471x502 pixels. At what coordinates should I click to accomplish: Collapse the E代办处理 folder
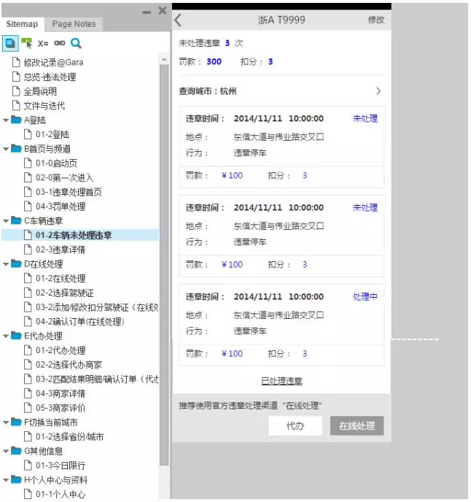coord(5,336)
